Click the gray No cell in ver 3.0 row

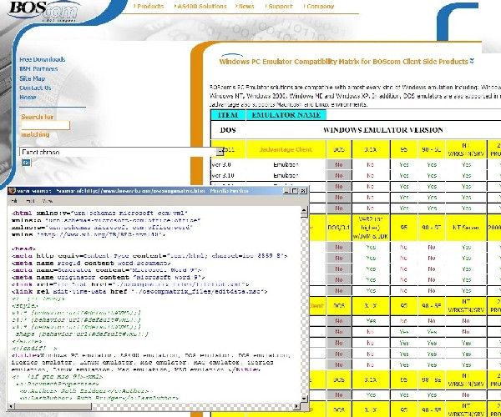click(339, 164)
